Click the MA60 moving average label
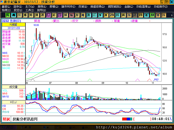The height and width of the screenshot is (130, 174). 6,62
